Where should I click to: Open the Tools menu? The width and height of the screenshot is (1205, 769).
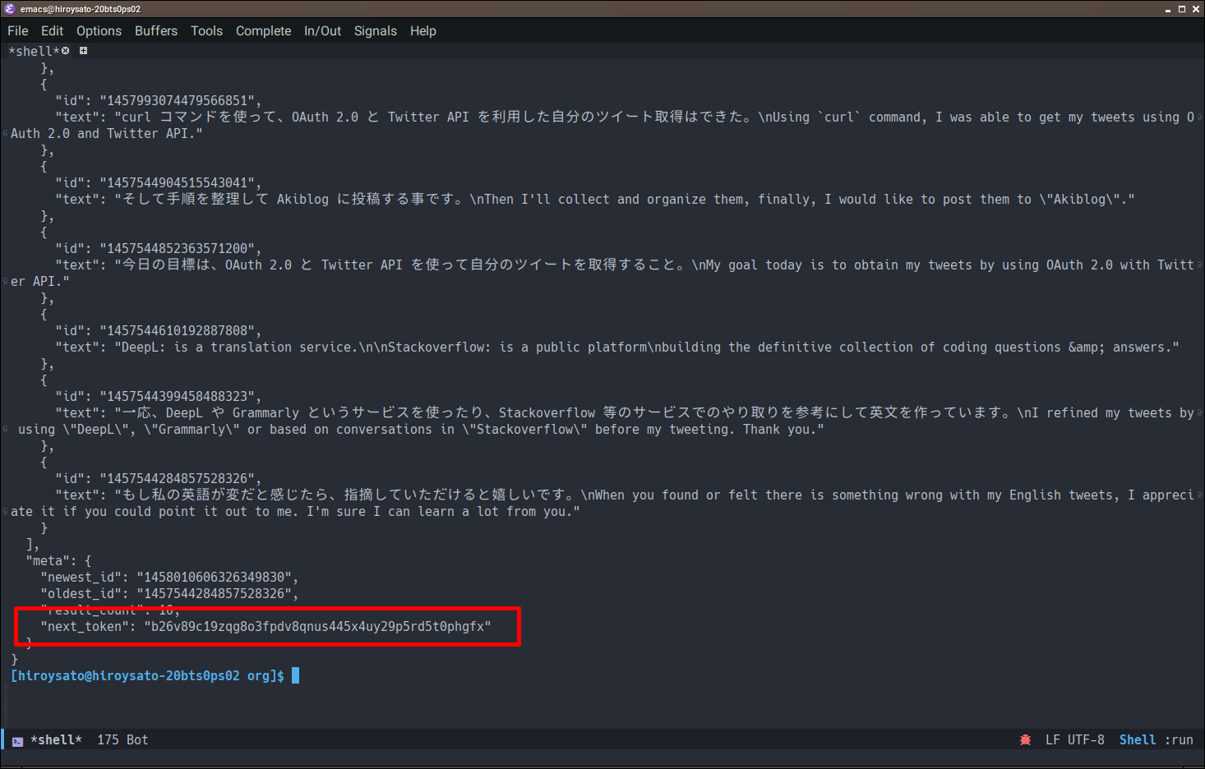pos(206,30)
